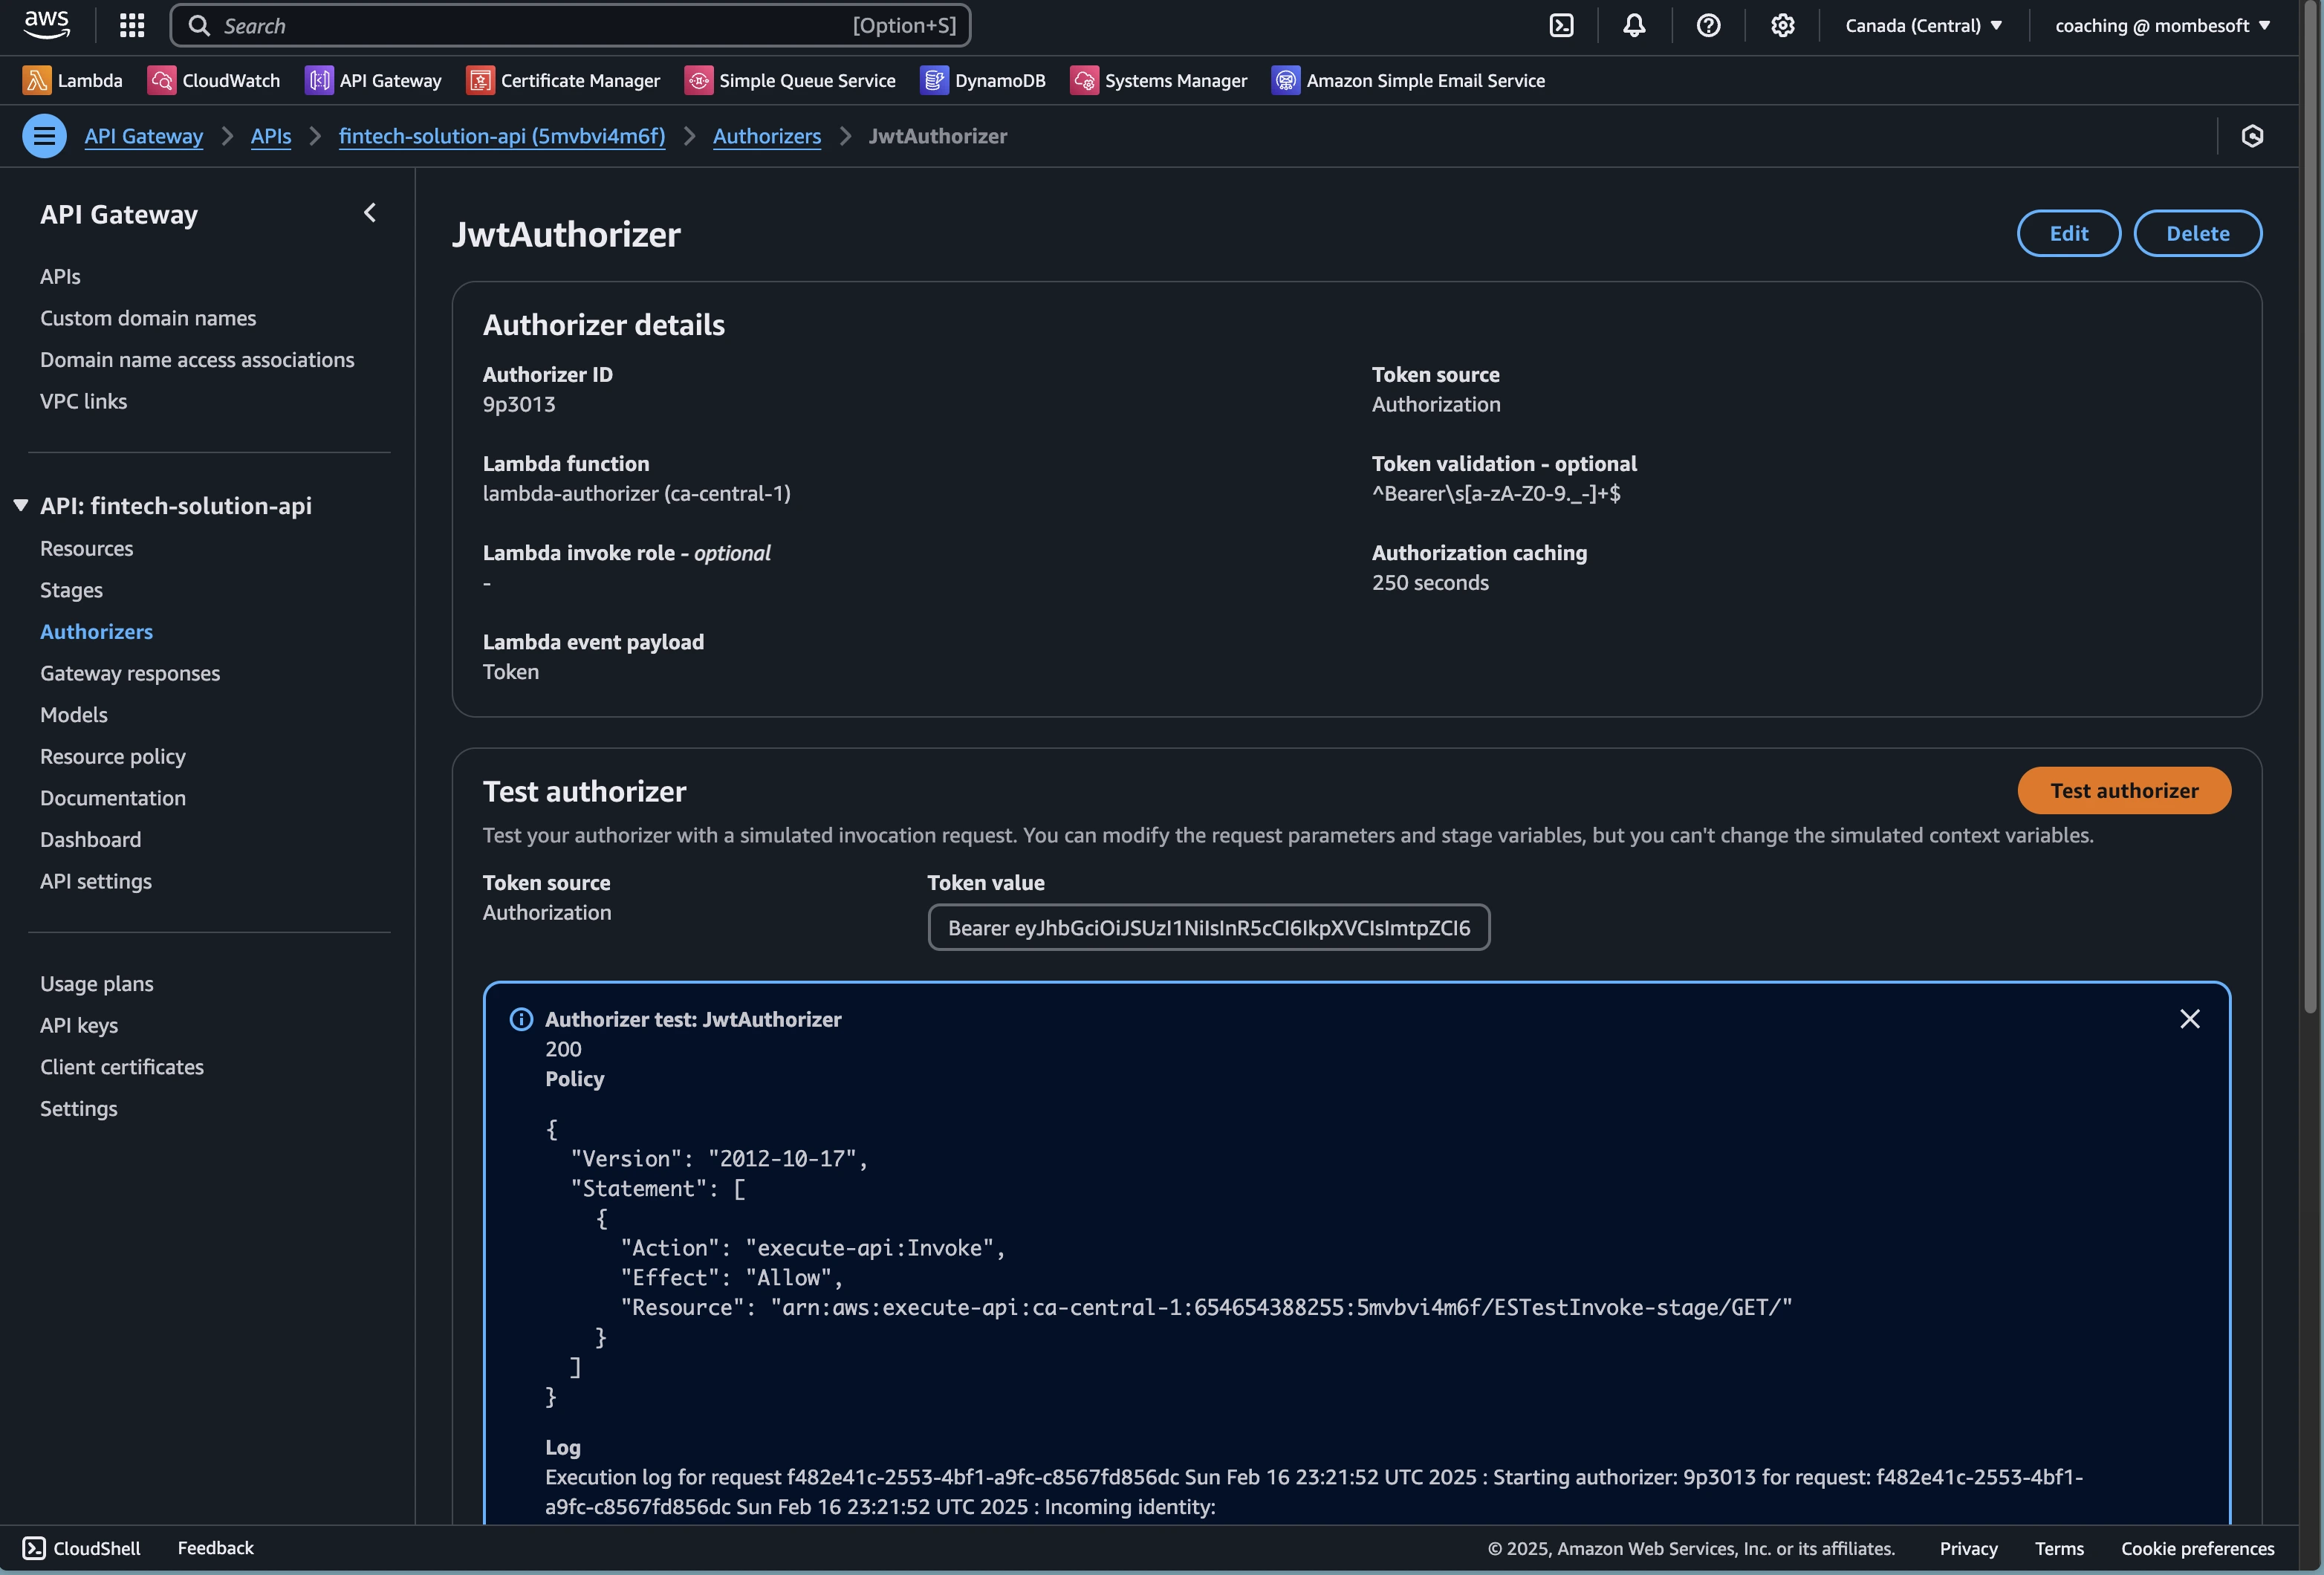Open the help question mark icon
The width and height of the screenshot is (2324, 1575).
point(1708,25)
